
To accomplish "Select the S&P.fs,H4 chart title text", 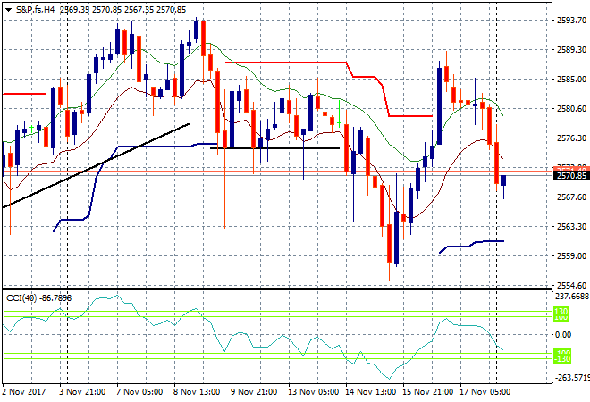I will [x=35, y=10].
